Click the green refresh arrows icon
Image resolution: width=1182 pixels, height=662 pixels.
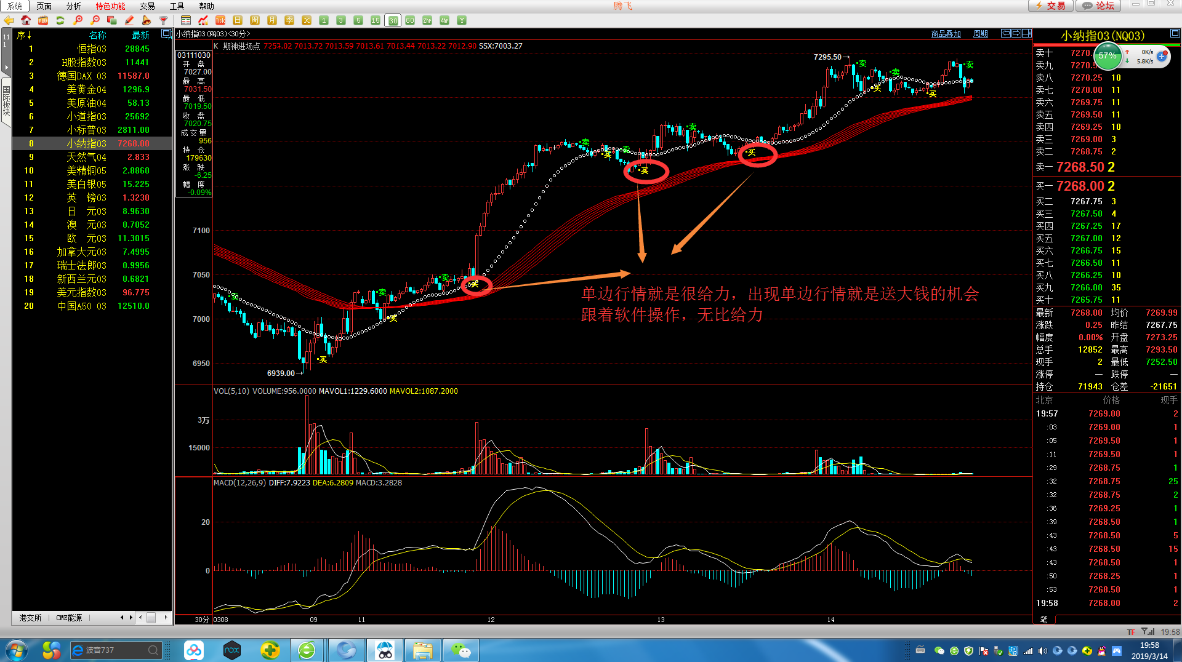click(60, 20)
